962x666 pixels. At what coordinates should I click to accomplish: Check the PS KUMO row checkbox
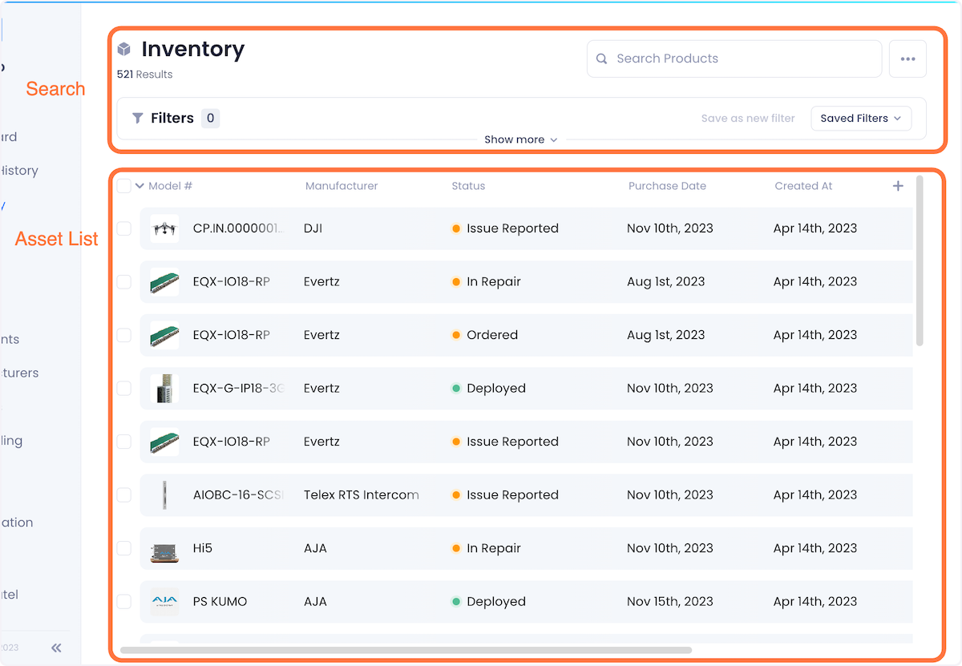tap(123, 602)
